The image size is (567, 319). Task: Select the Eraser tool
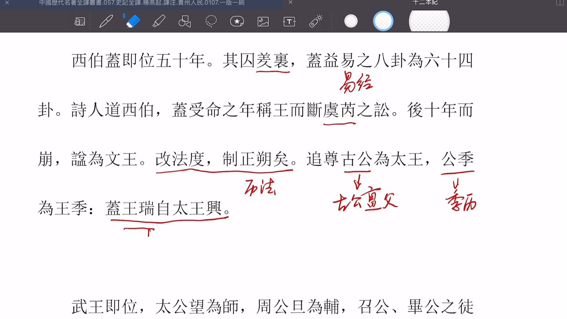pos(132,21)
